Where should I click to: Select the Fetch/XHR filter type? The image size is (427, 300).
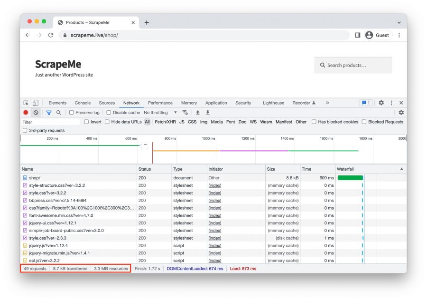tap(165, 122)
